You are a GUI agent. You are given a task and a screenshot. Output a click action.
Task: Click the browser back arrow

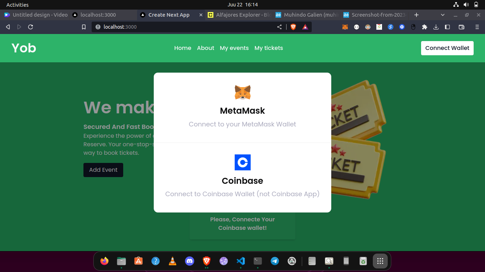point(8,27)
